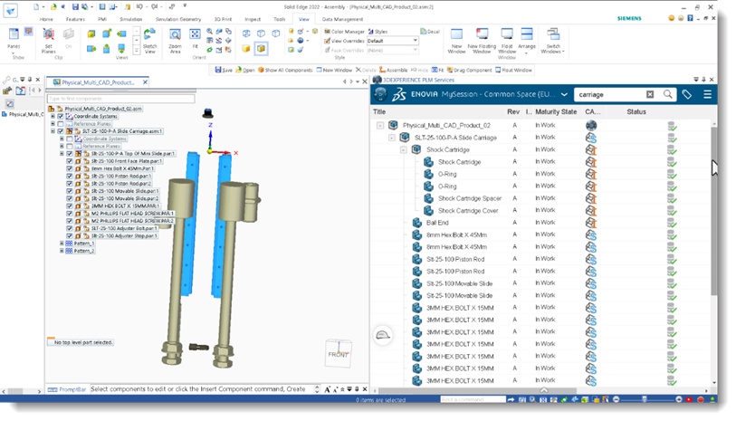The width and height of the screenshot is (736, 421).
Task: Click the Drag Component button
Action: (x=469, y=70)
